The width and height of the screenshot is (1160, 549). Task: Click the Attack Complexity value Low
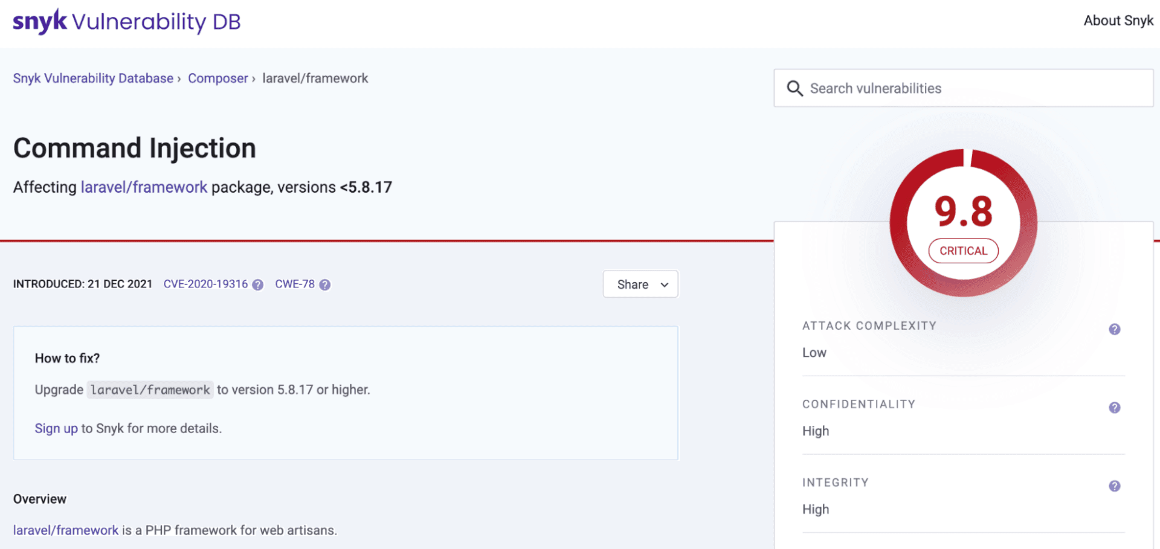coord(814,353)
